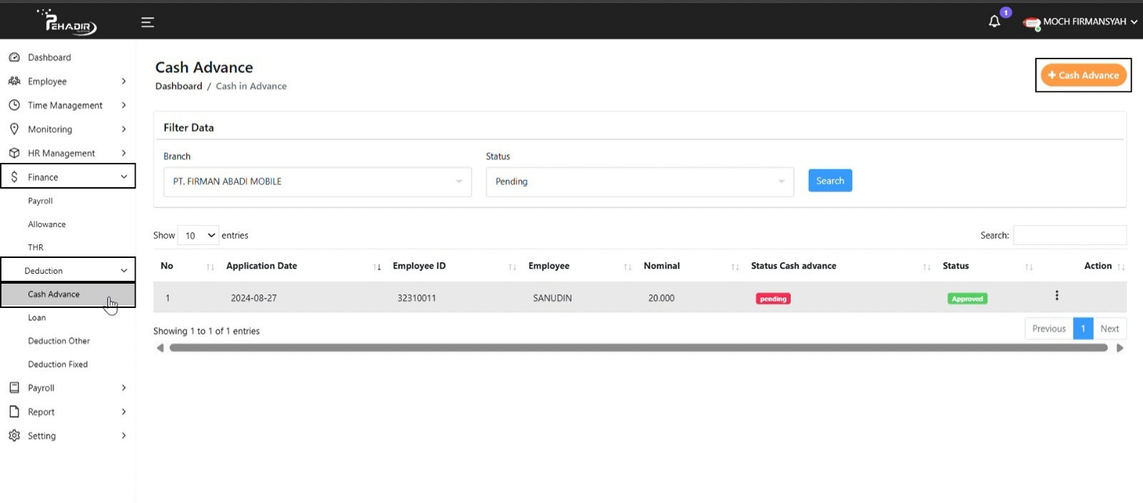
Task: Click the Setting gear icon in sidebar
Action: [x=14, y=435]
